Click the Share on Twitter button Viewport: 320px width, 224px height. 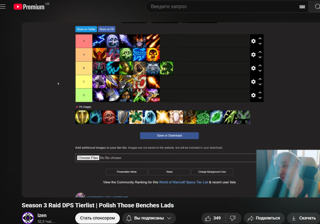coord(86,29)
